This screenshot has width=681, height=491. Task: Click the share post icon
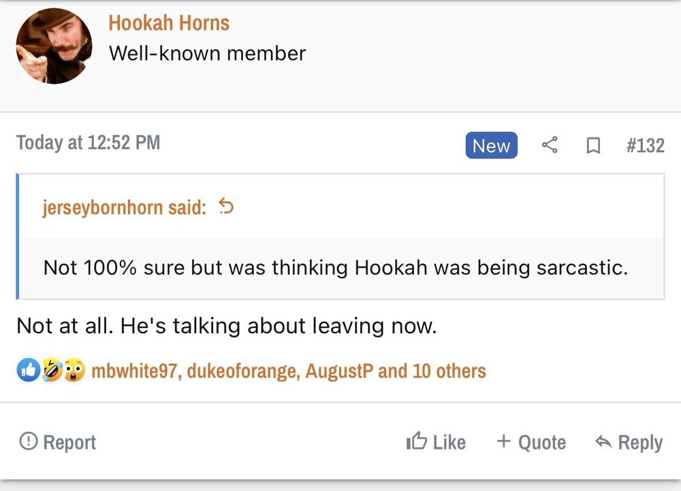[x=550, y=146]
